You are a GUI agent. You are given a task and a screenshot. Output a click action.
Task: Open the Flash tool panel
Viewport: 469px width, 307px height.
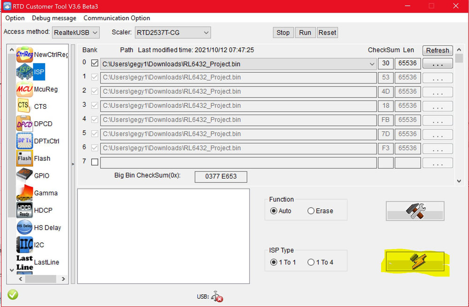pos(24,158)
